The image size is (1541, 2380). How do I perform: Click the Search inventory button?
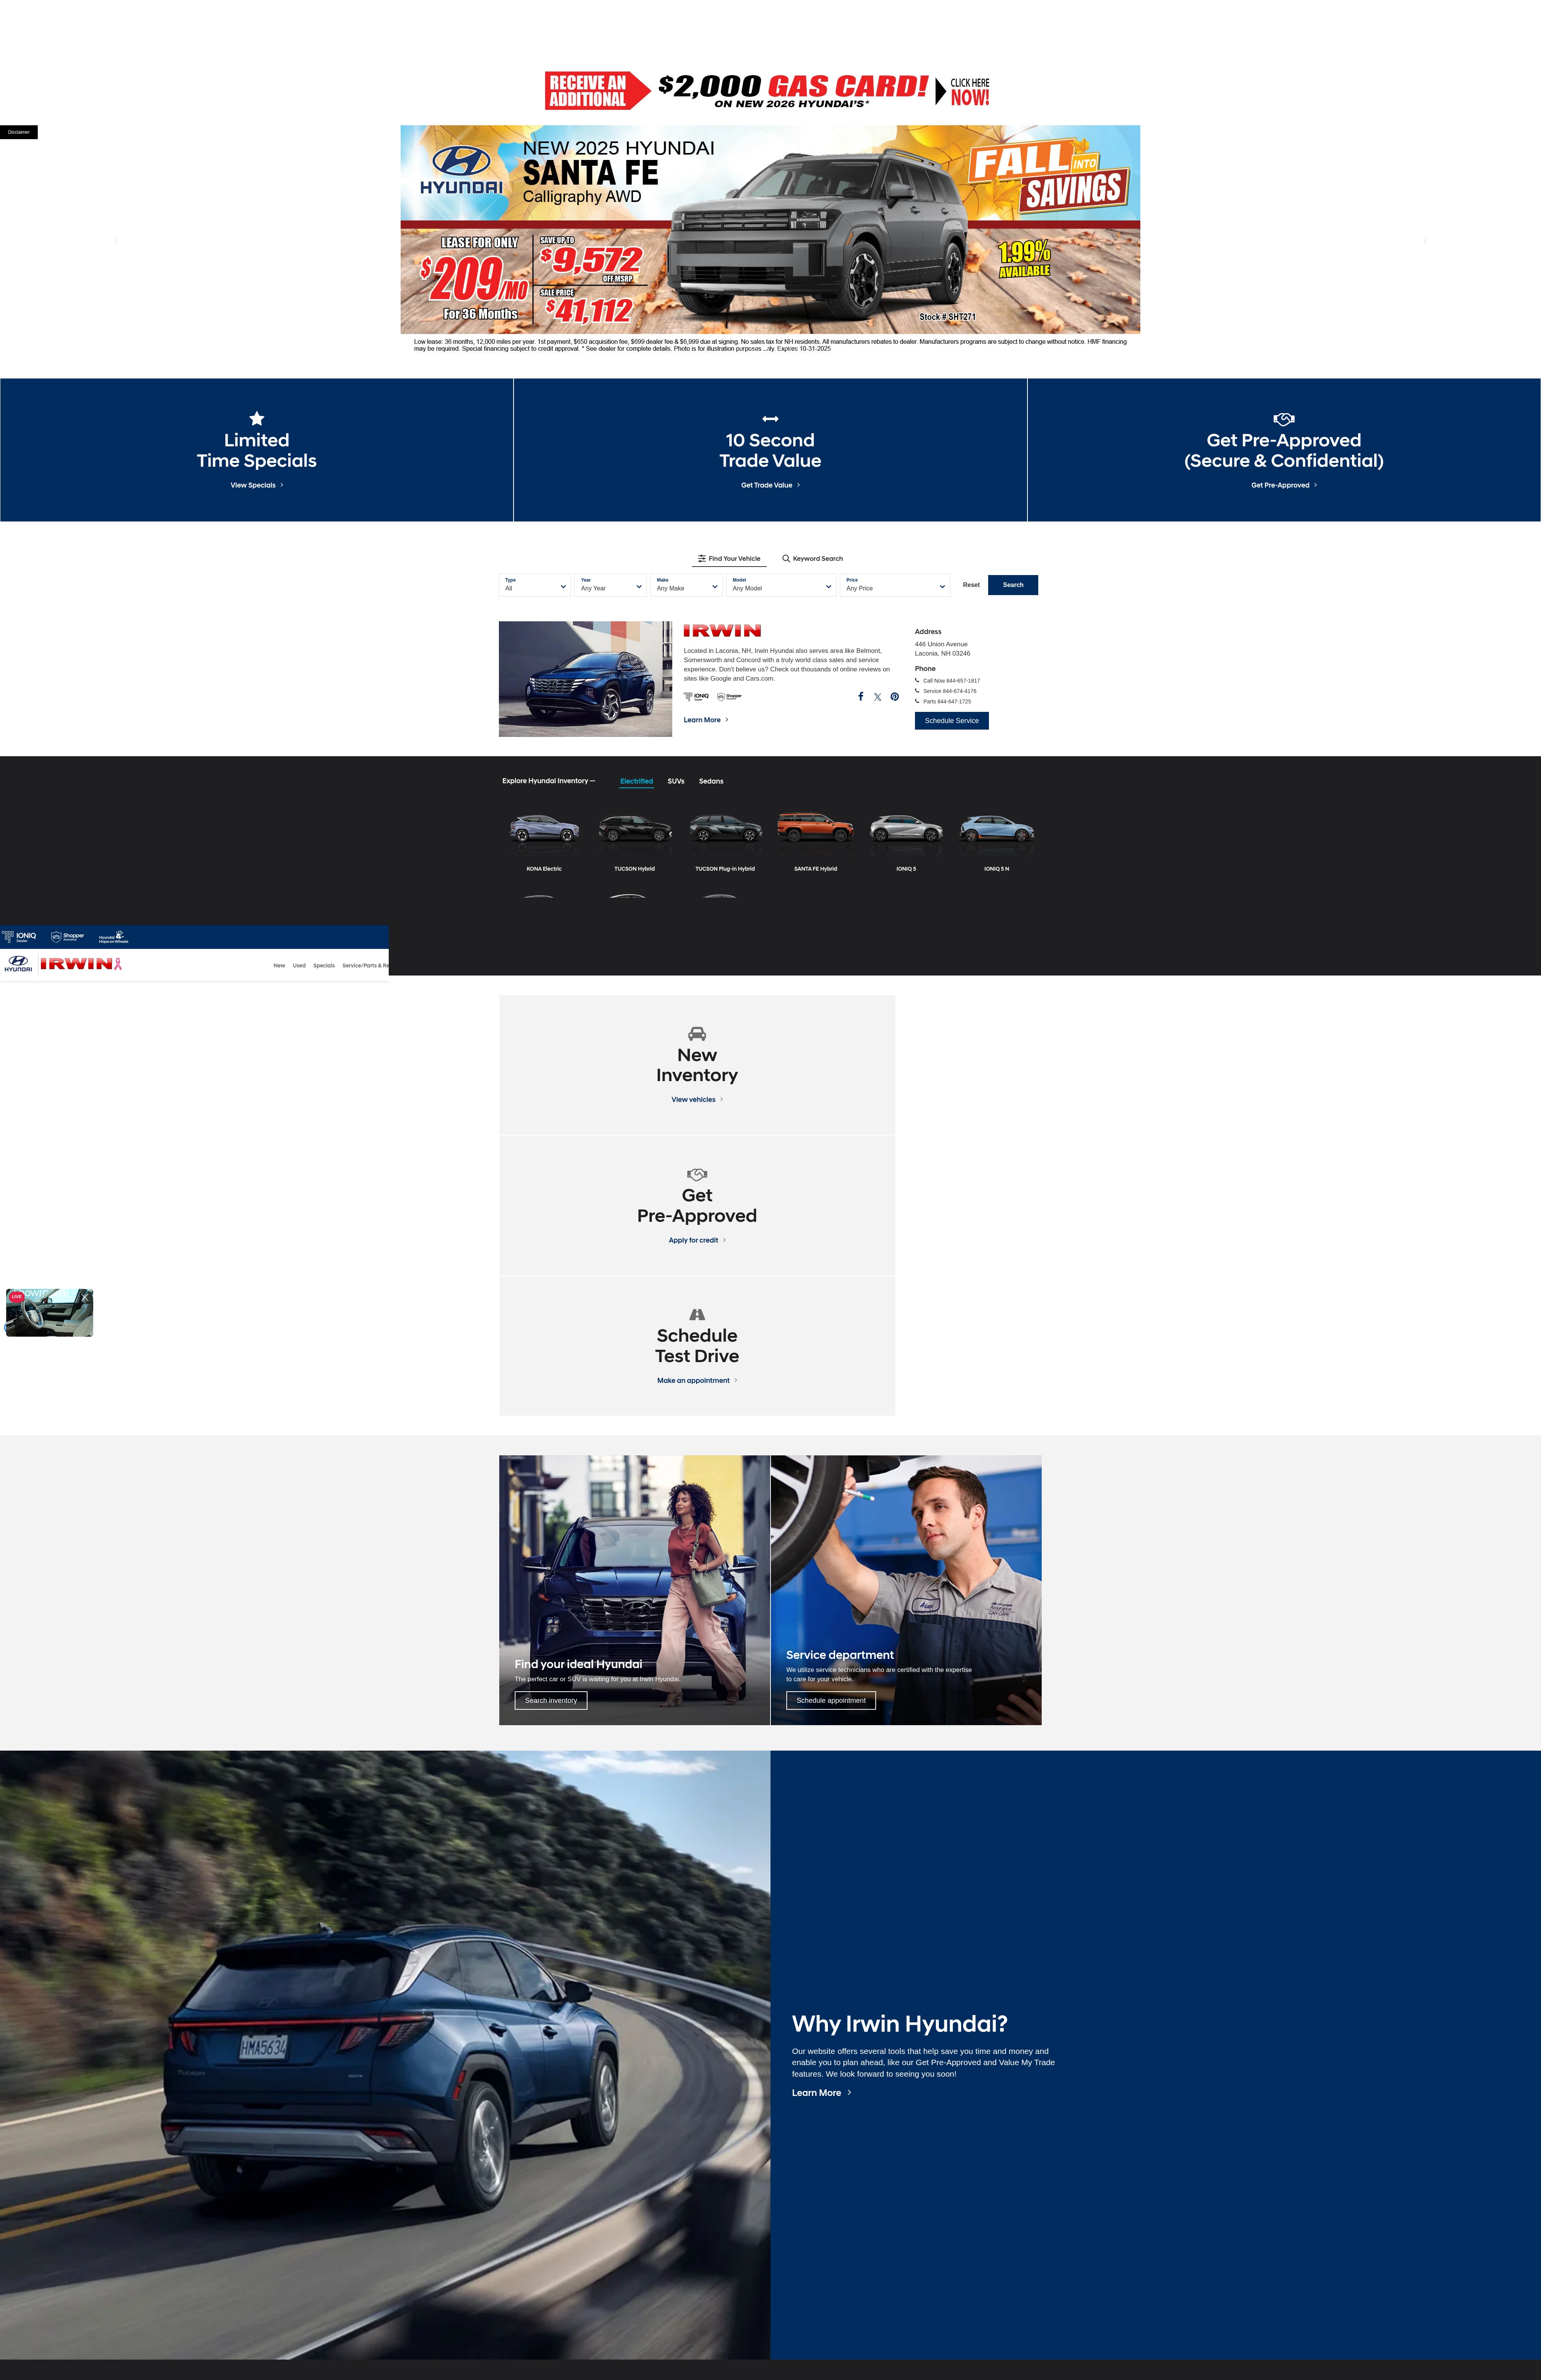pos(551,1700)
